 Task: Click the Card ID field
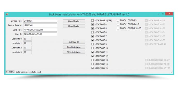point(40,34)
